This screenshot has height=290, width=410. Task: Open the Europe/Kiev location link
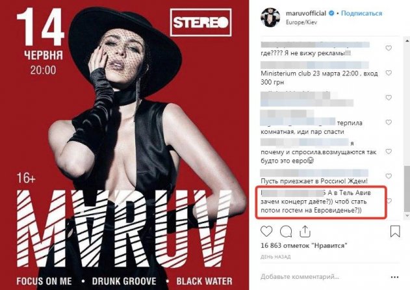coord(301,22)
